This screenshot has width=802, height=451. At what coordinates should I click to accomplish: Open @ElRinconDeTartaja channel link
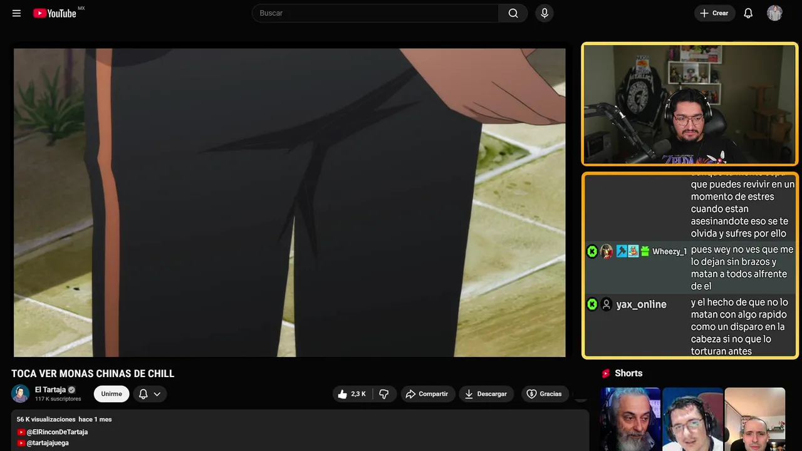click(x=57, y=432)
